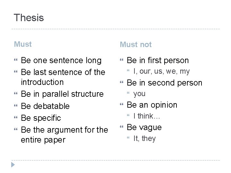
Task: Click the sub-bullet before "I think…"
Action: (128, 116)
